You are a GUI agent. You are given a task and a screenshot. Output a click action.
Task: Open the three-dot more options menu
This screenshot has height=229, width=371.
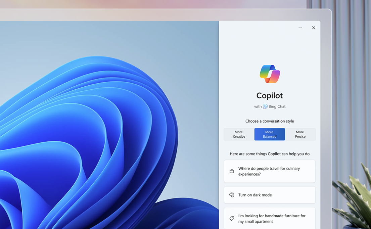pos(300,28)
